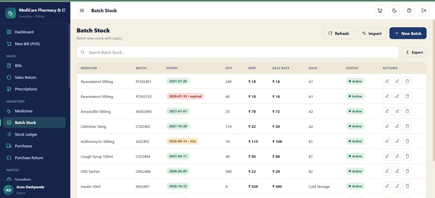The height and width of the screenshot is (198, 435).
Task: Select Batch Stock in the sidebar
Action: click(x=34, y=122)
